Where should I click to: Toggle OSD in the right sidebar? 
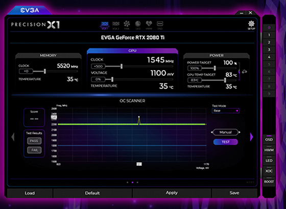pos(269,139)
